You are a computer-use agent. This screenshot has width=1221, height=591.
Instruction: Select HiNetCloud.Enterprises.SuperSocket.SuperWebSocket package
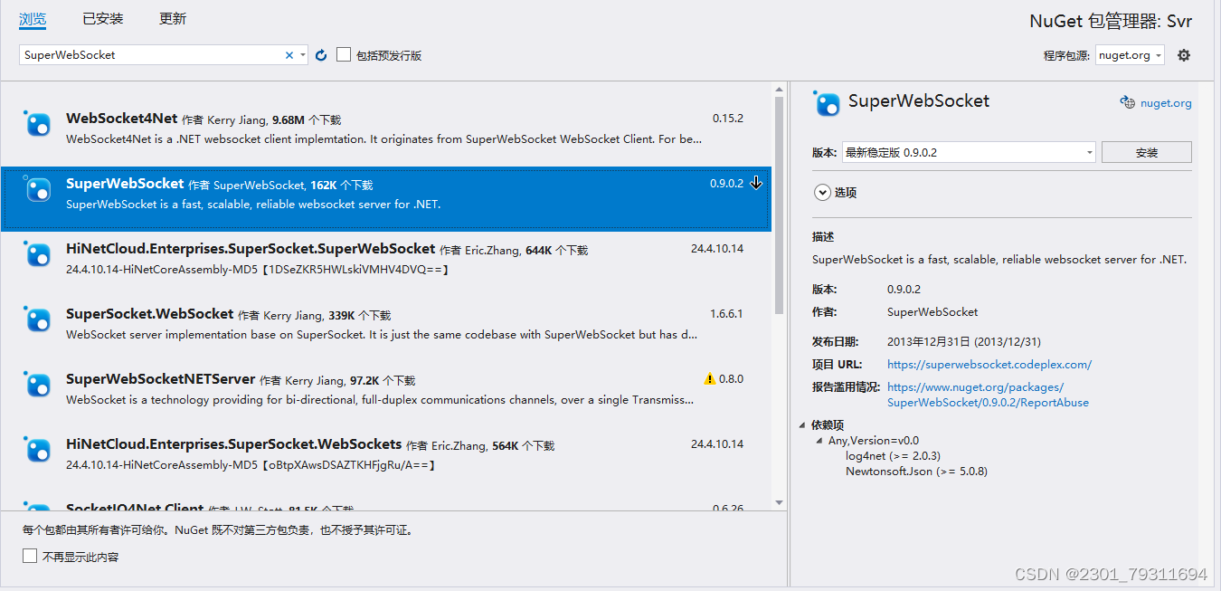pos(251,248)
